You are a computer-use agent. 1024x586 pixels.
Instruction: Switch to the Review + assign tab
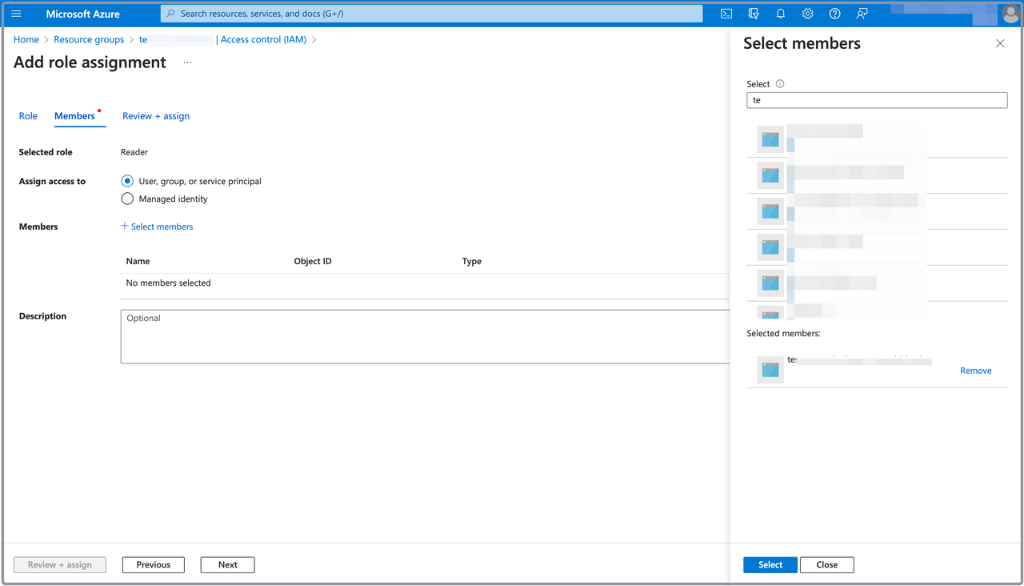156,116
